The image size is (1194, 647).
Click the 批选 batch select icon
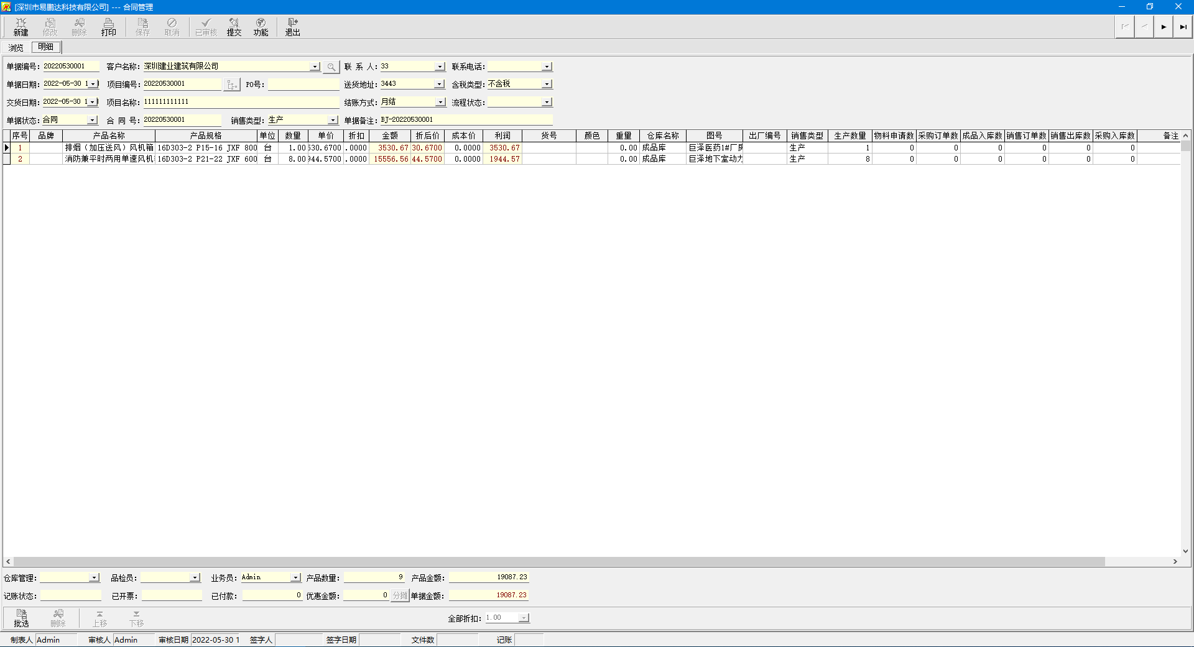22,618
